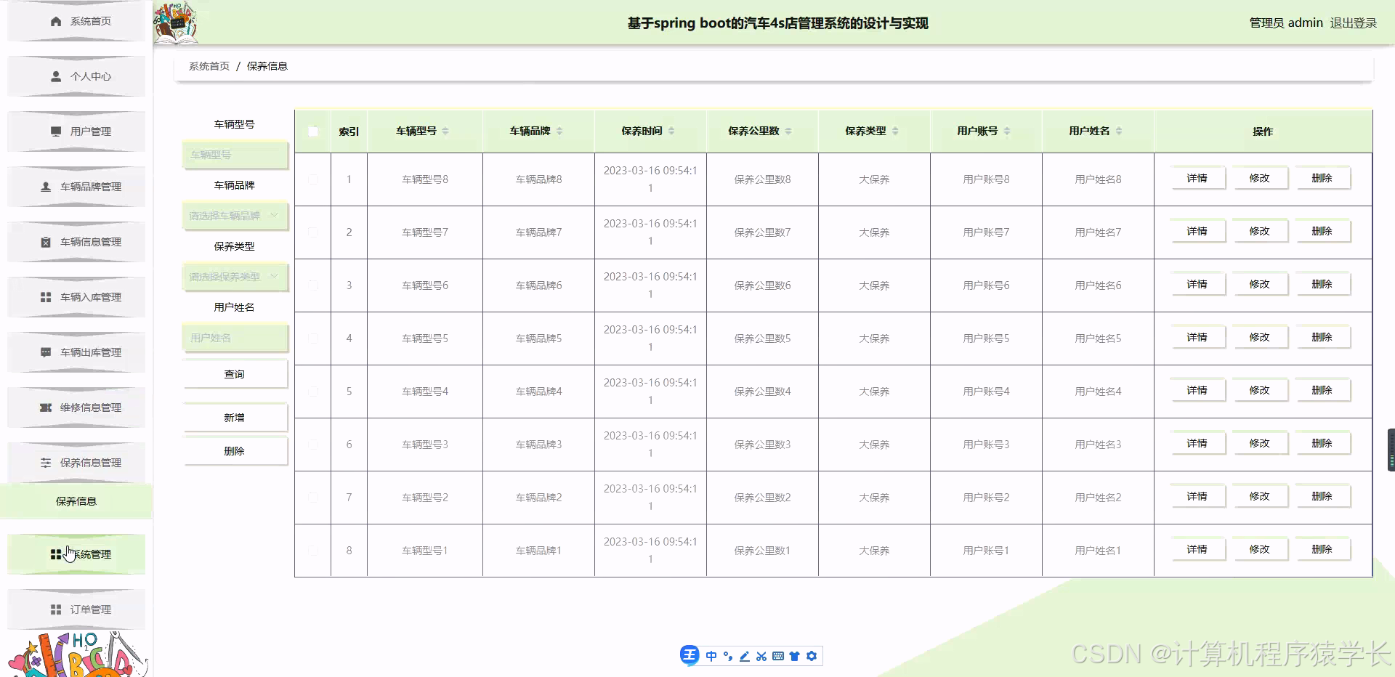Viewport: 1395px width, 677px height.
Task: Open the IME settings gear icon
Action: point(812,656)
